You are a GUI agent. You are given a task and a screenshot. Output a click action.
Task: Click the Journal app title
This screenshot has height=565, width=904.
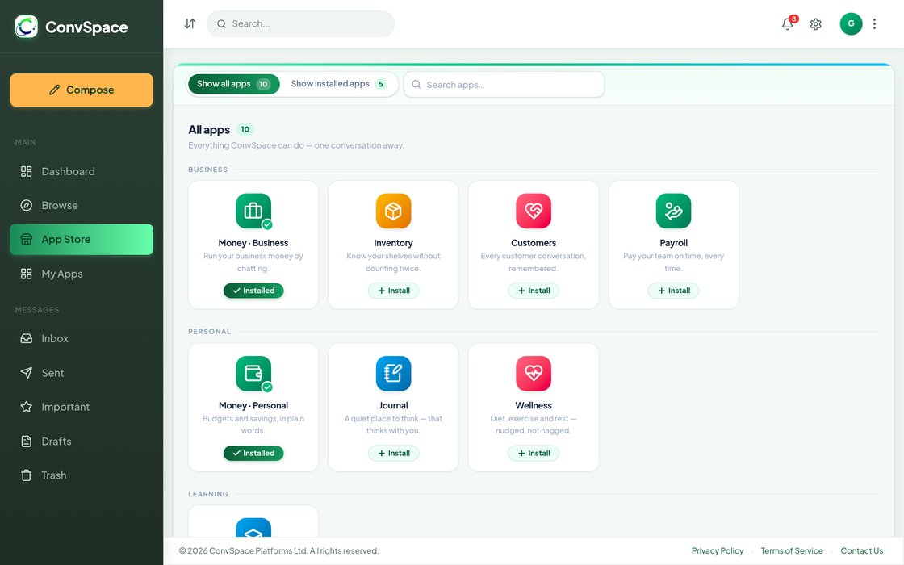coord(393,405)
